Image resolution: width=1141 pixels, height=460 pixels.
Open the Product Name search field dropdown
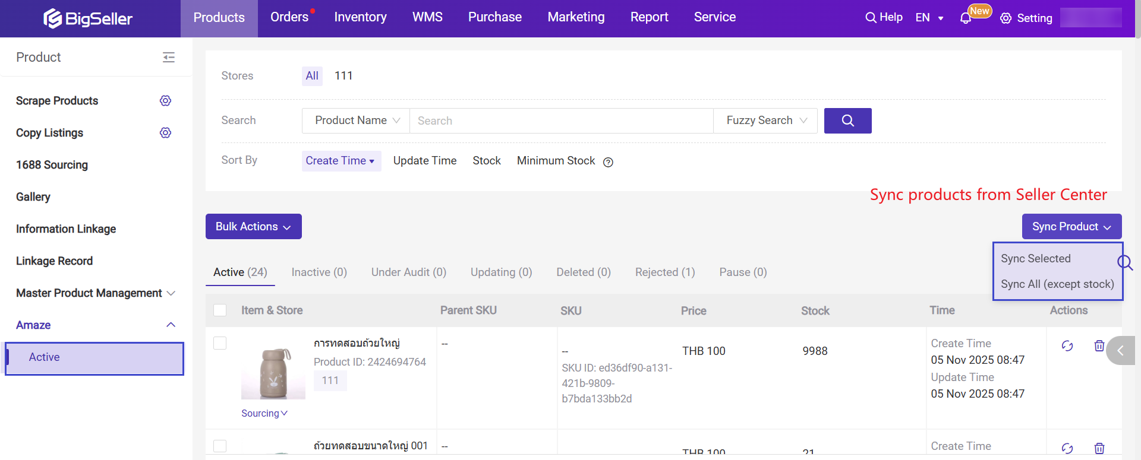pos(356,120)
